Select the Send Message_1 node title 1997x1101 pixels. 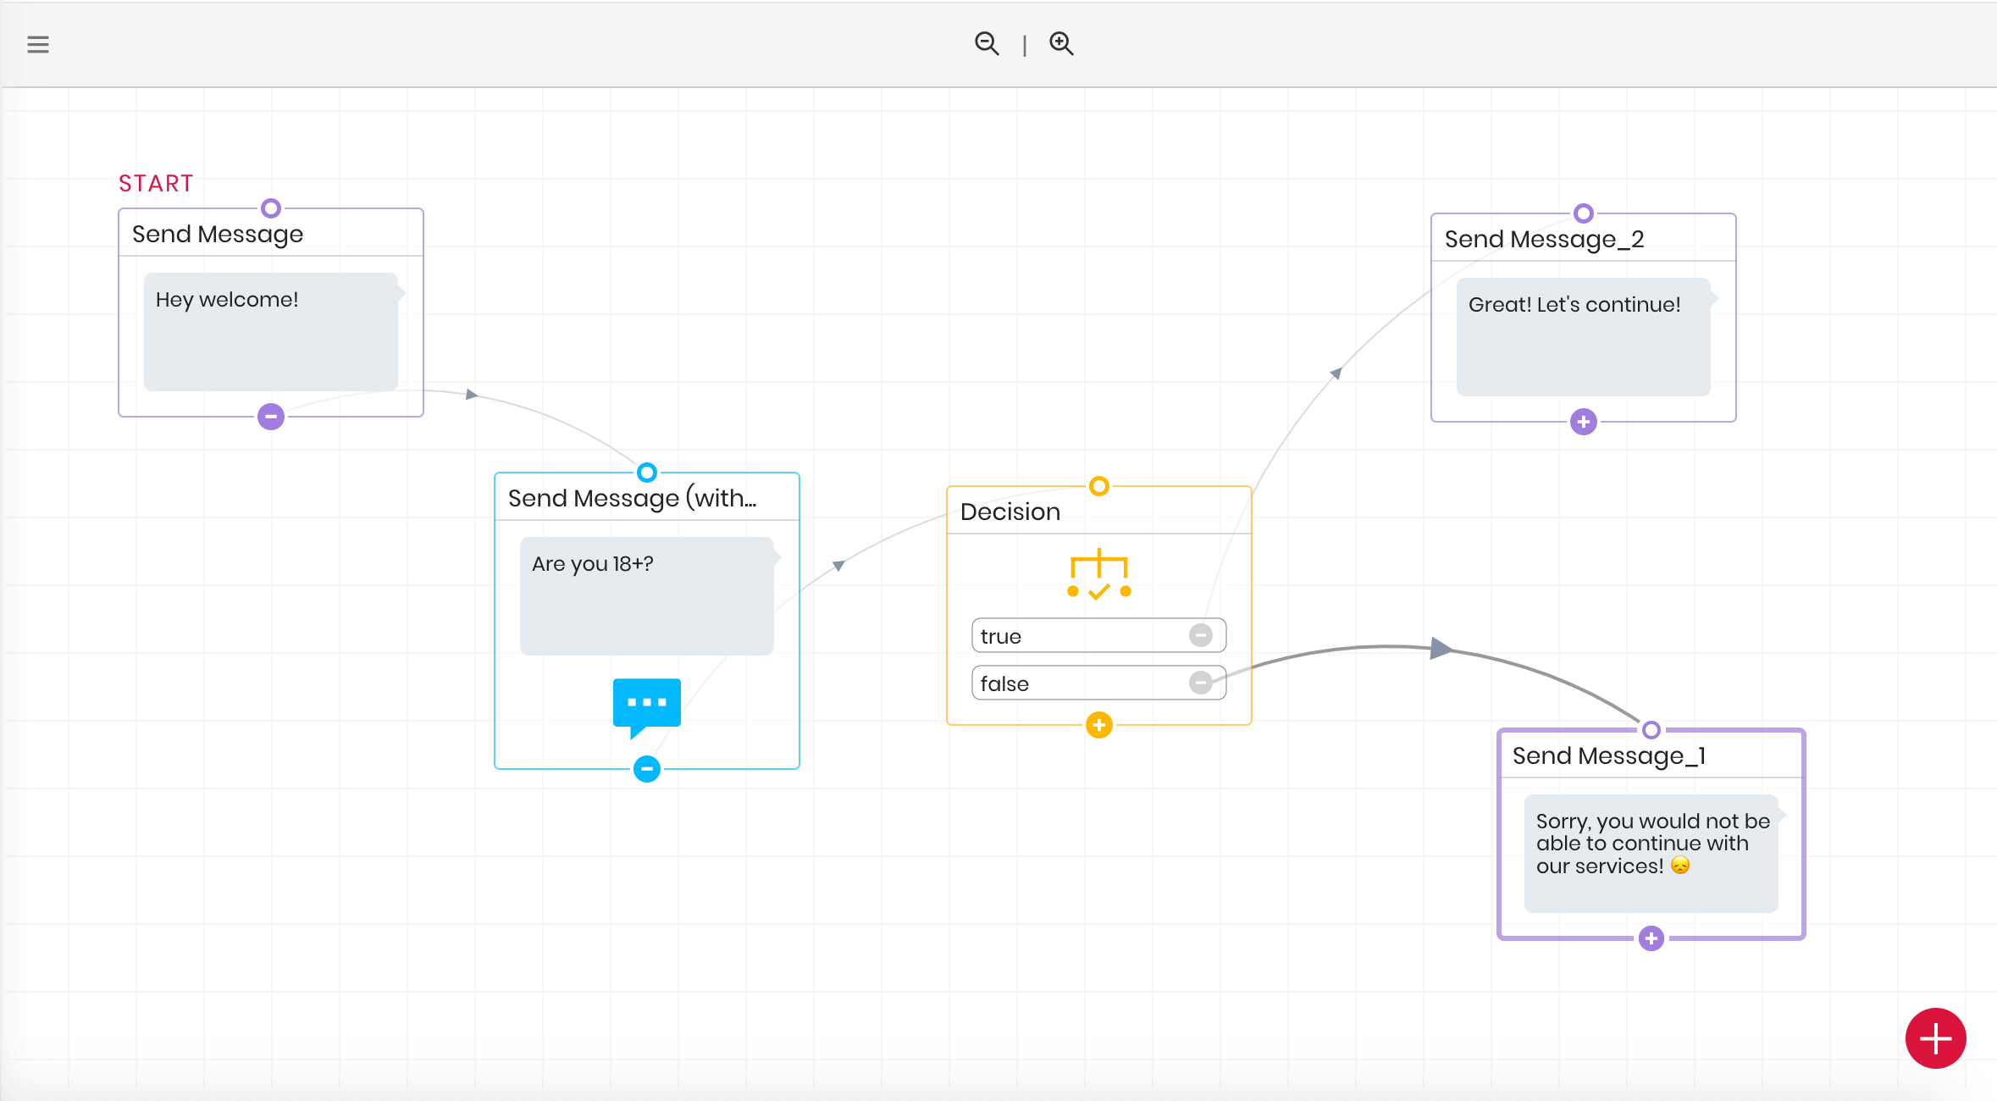click(1609, 755)
